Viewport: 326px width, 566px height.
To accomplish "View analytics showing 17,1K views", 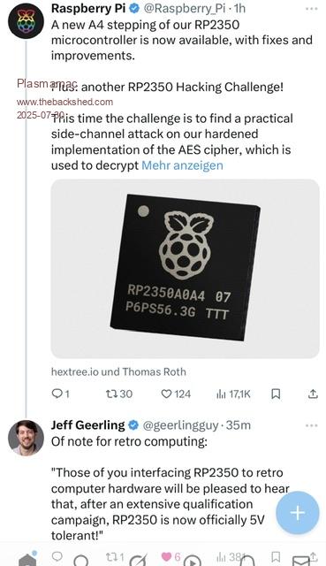I will 233,394.
